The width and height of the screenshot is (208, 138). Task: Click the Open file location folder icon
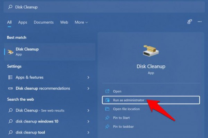coord(107,109)
